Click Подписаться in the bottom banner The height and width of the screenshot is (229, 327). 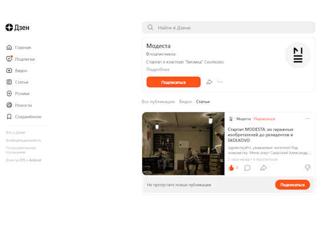[293, 185]
